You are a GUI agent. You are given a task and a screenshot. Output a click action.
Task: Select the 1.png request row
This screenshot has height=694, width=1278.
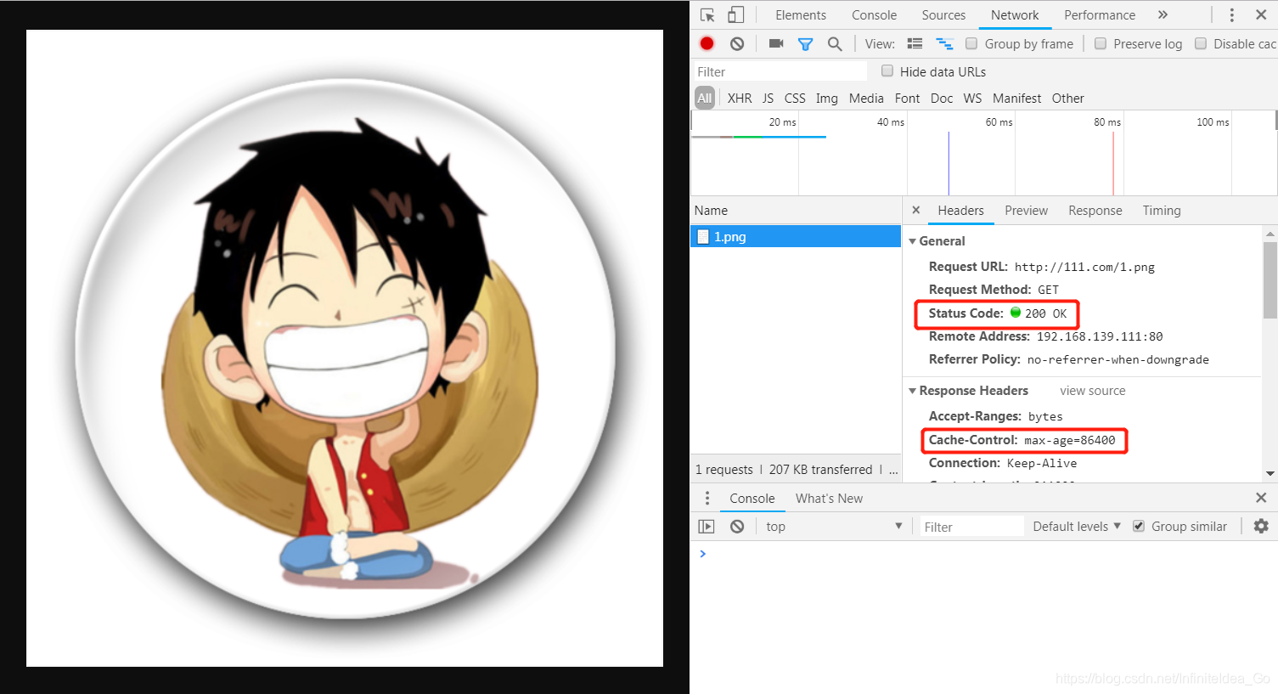[796, 237]
